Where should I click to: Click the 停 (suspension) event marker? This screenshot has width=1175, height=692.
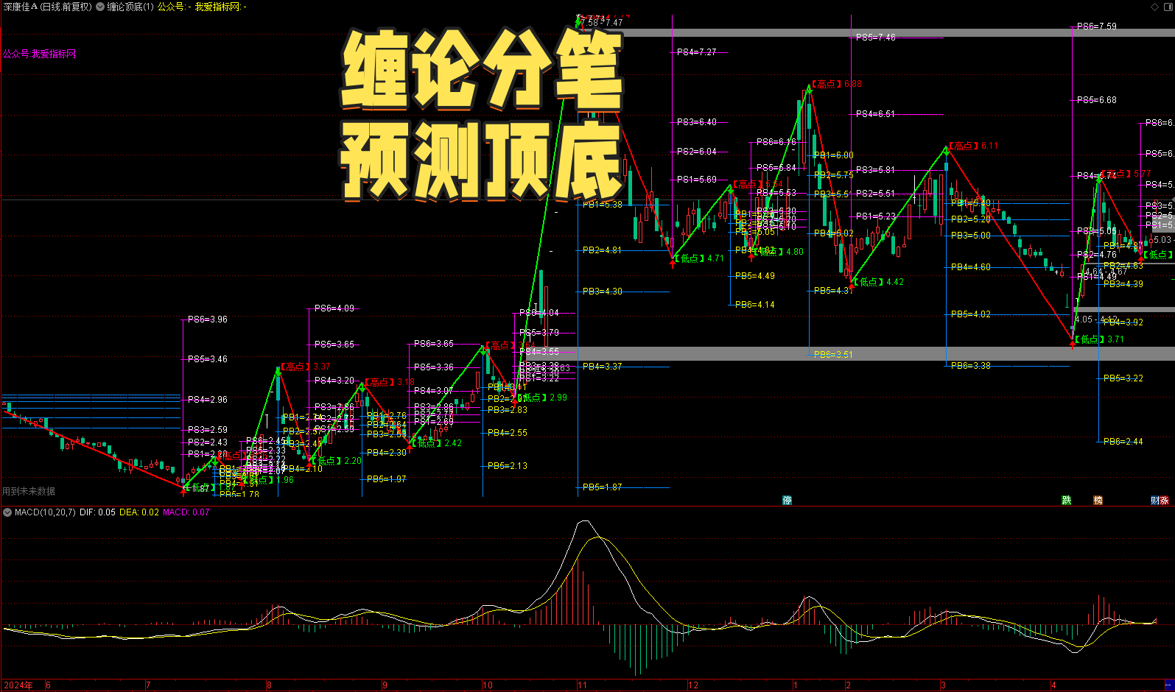(787, 500)
